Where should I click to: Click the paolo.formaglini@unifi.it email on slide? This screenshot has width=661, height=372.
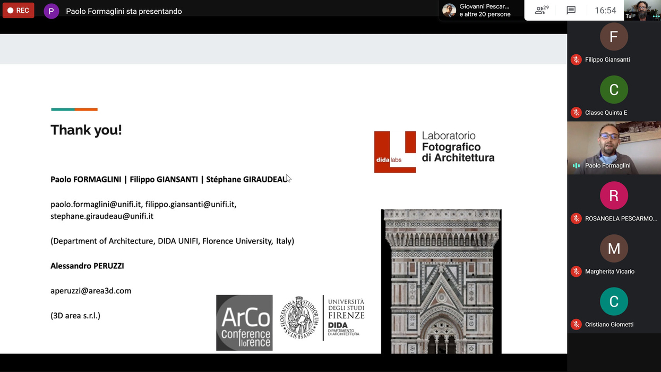(x=96, y=204)
